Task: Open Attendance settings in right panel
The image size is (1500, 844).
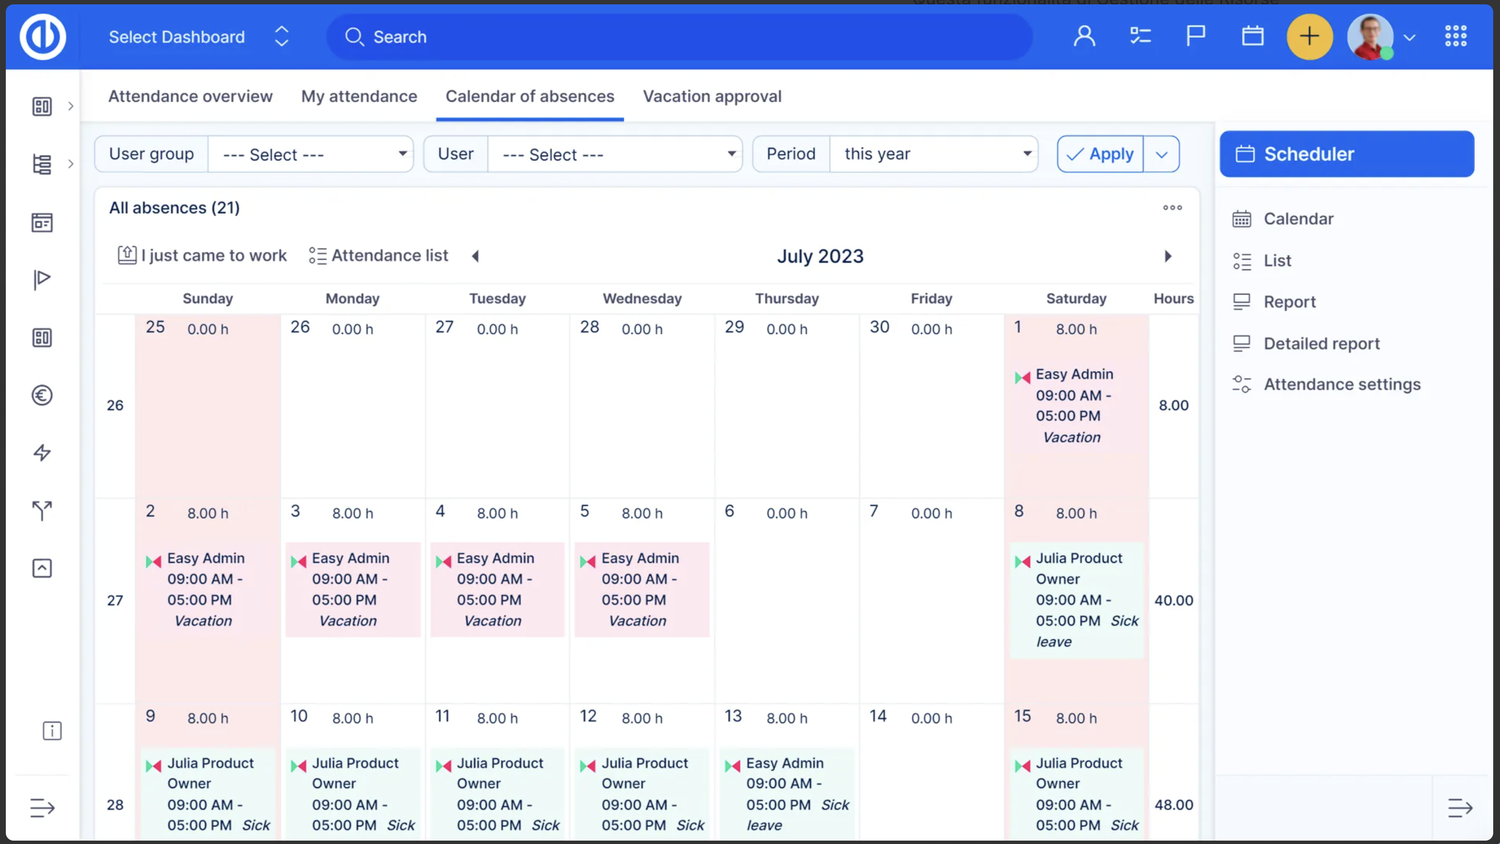Action: tap(1326, 384)
